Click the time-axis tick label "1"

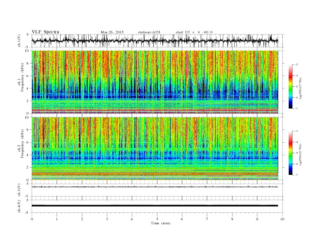click(57, 219)
